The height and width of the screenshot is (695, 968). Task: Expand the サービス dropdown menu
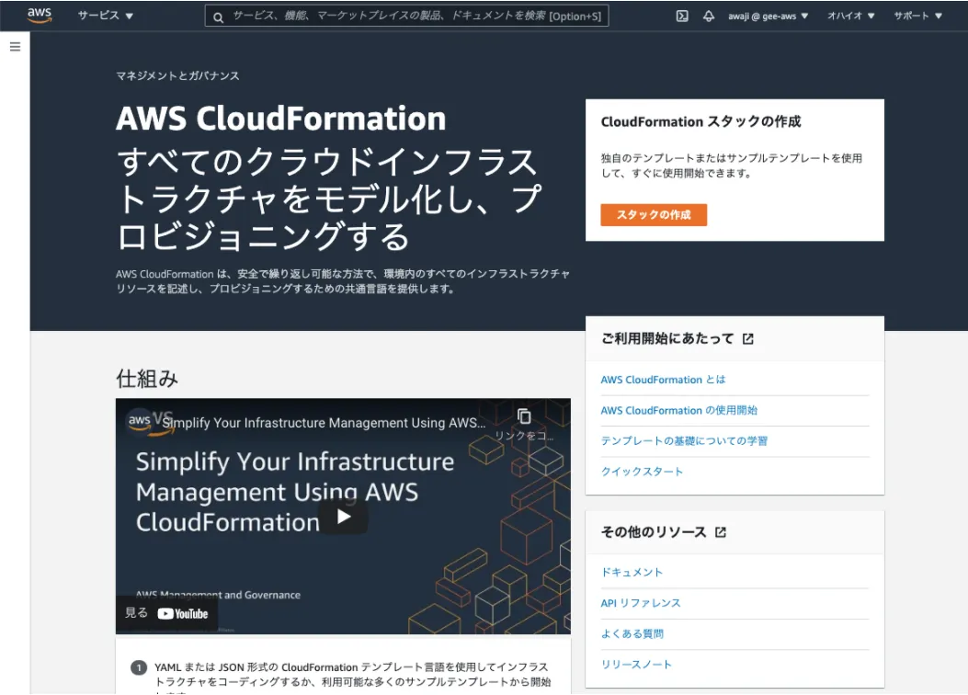(106, 16)
